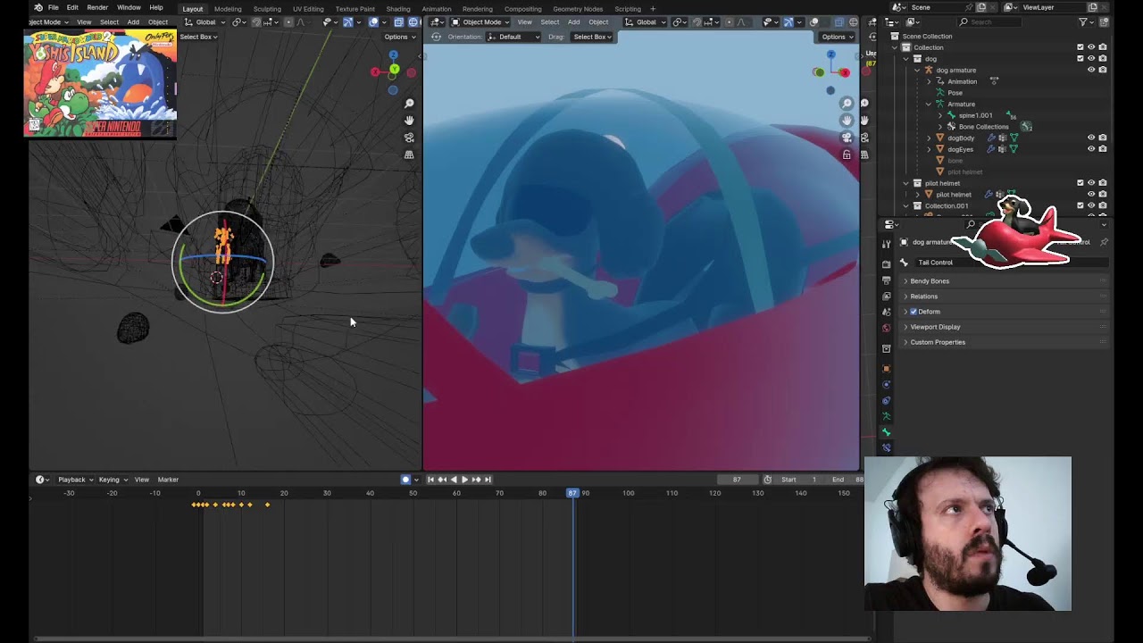Image resolution: width=1143 pixels, height=643 pixels.
Task: Open the View Layer properties tab
Action: point(886,296)
